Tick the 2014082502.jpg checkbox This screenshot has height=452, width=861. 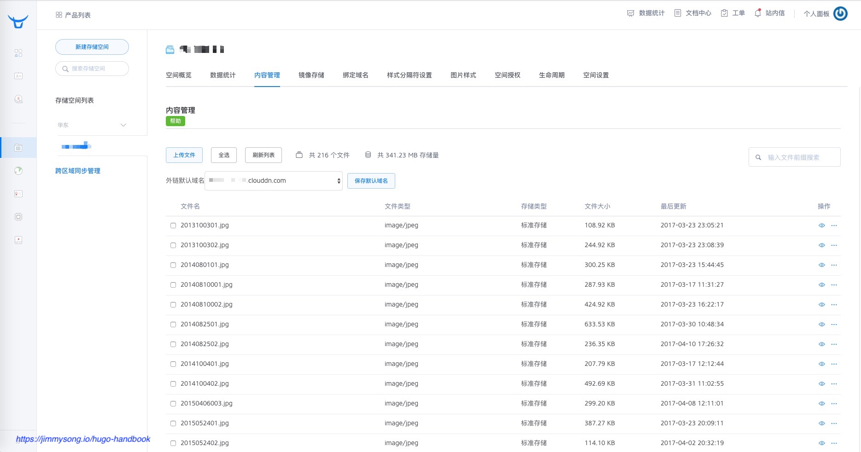coord(173,344)
